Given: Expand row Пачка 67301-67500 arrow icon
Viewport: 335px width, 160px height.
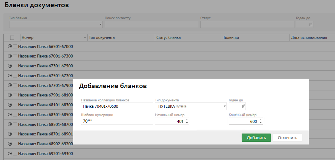Looking at the screenshot, I should [10, 66].
